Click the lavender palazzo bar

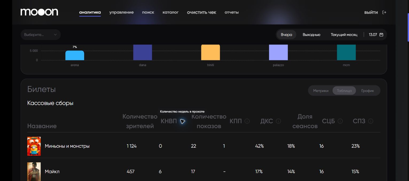coord(278,52)
